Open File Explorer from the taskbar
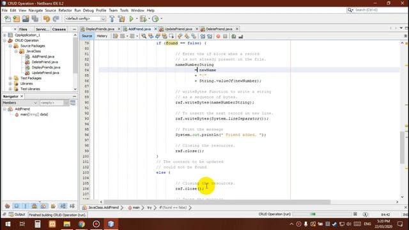Screen dimensions: 409x230 tap(67, 224)
